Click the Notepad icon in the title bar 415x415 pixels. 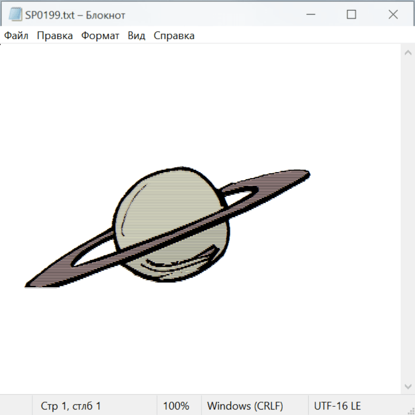(x=15, y=15)
